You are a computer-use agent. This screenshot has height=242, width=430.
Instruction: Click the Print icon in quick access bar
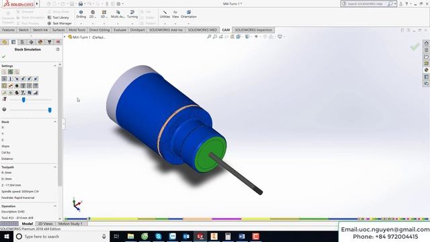click(x=81, y=4)
